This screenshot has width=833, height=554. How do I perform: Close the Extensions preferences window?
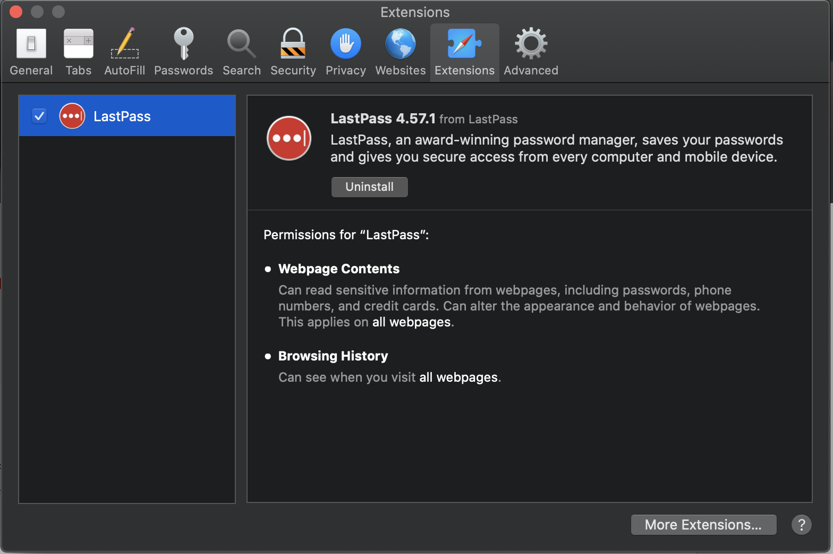16,12
